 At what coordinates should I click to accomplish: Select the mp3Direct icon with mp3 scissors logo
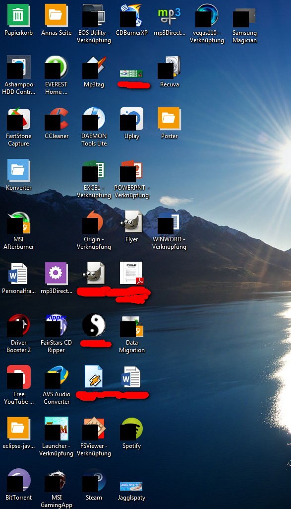pos(169,15)
